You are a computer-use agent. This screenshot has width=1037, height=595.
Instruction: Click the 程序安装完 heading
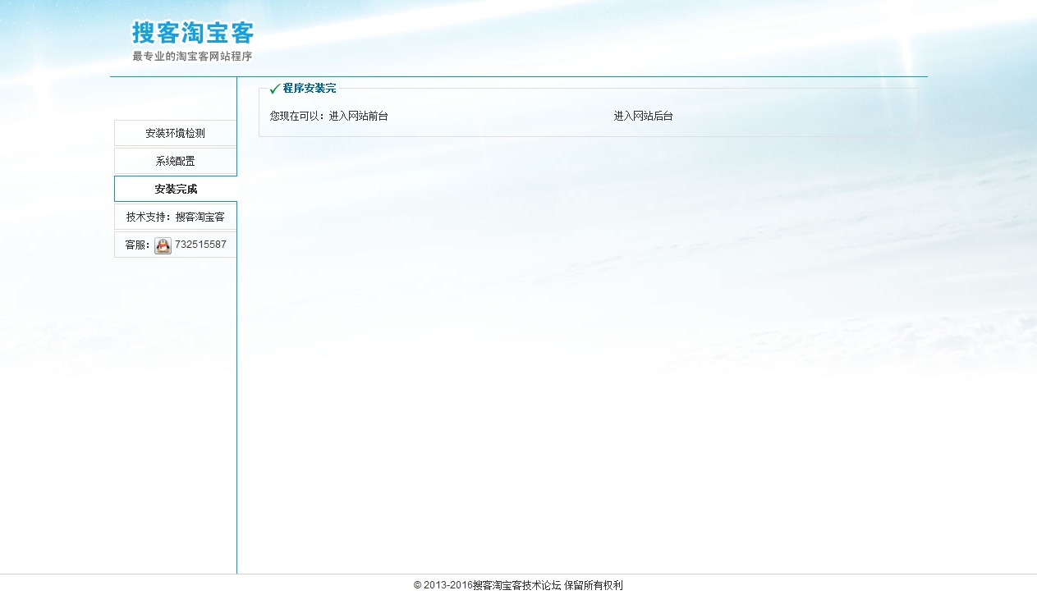coord(310,89)
